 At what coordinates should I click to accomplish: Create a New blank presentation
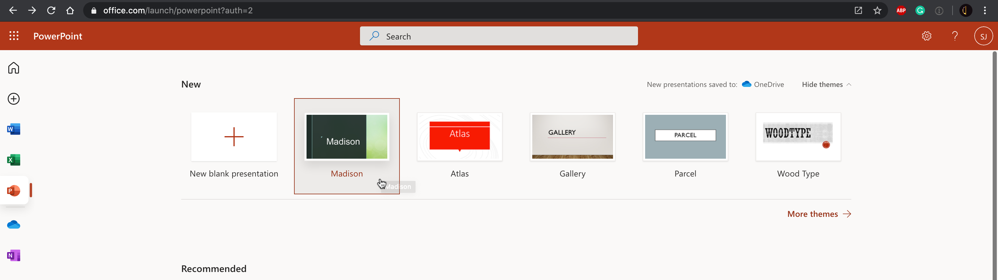pyautogui.click(x=234, y=137)
